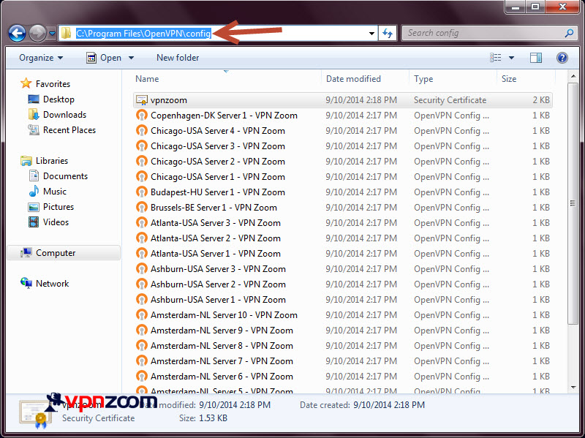Viewport: 585px width, 438px height.
Task: Click the folder icon in address bar
Action: tap(66, 33)
